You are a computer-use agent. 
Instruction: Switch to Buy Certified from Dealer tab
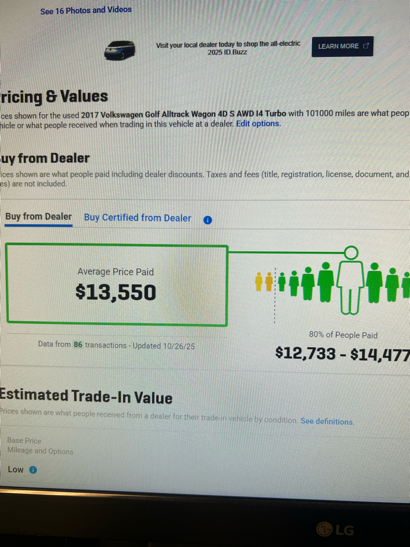point(138,218)
